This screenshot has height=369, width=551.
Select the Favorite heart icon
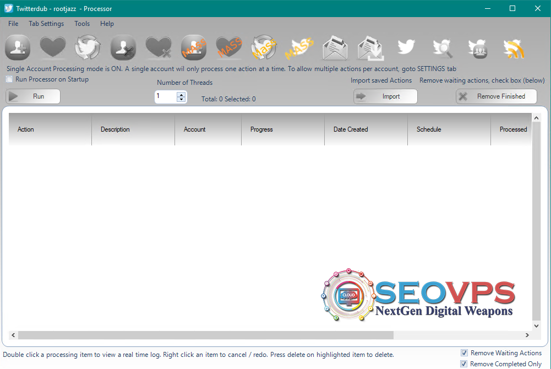[53, 47]
